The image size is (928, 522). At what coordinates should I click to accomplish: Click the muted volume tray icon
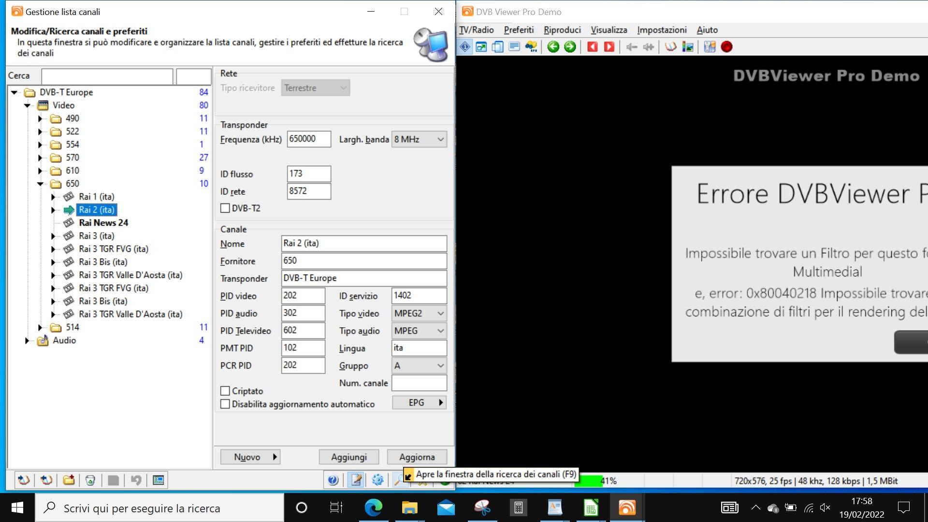[x=825, y=507]
